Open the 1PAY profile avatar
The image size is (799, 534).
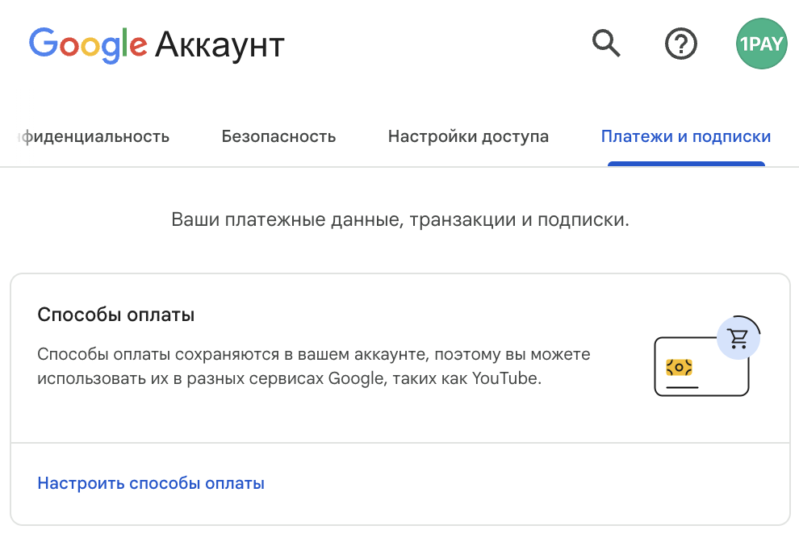[761, 44]
